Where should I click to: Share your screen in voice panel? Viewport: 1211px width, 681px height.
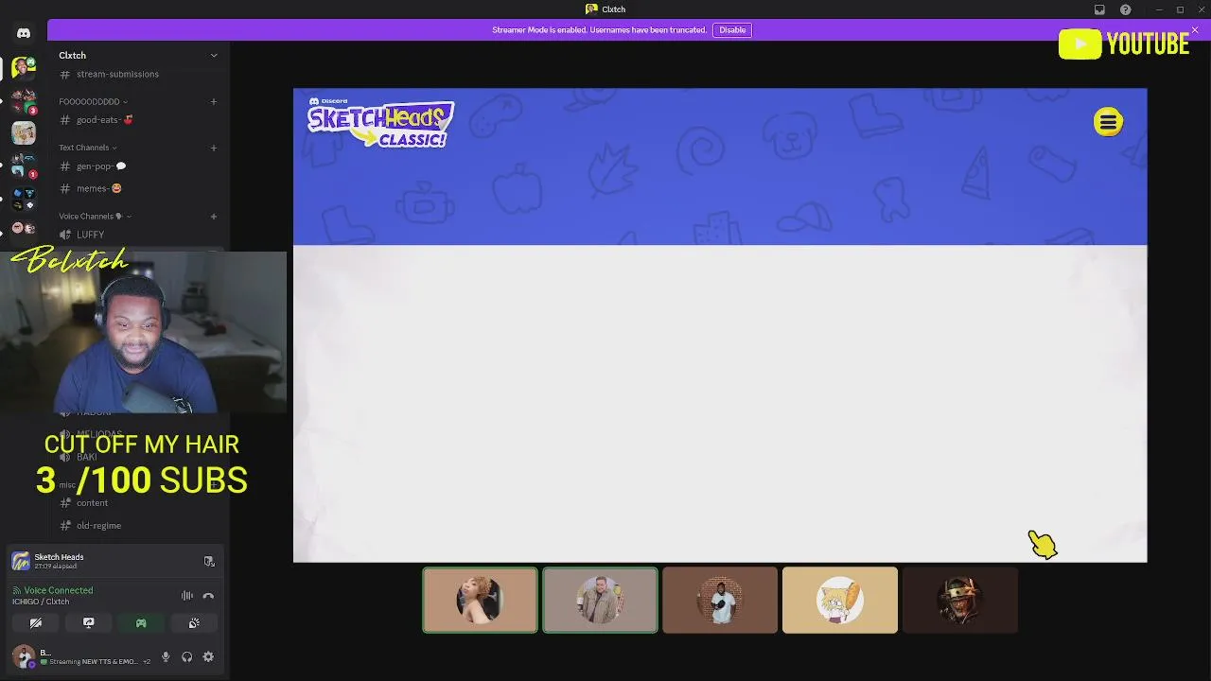88,623
